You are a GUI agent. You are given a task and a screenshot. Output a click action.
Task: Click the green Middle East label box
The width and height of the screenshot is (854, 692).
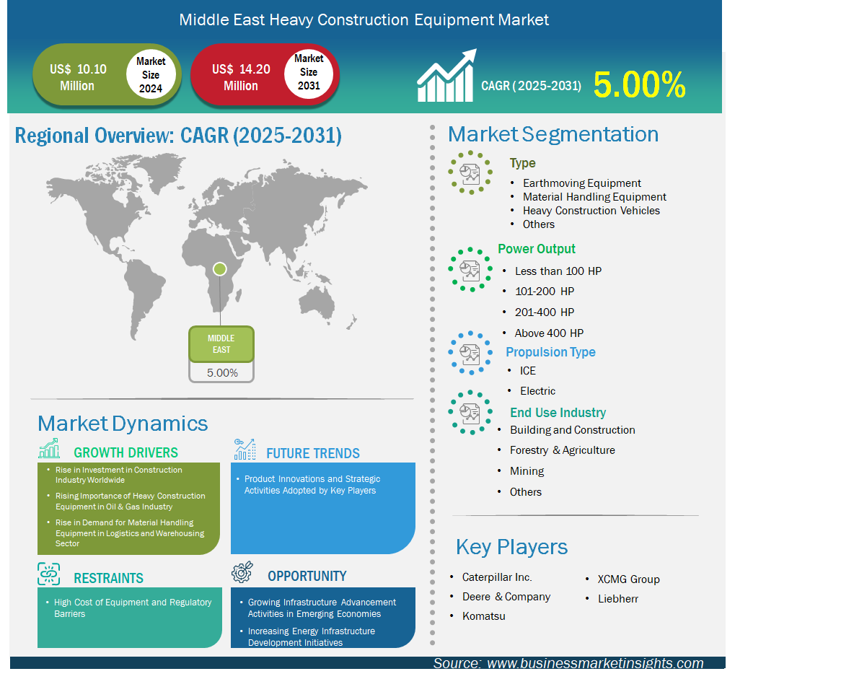click(221, 344)
